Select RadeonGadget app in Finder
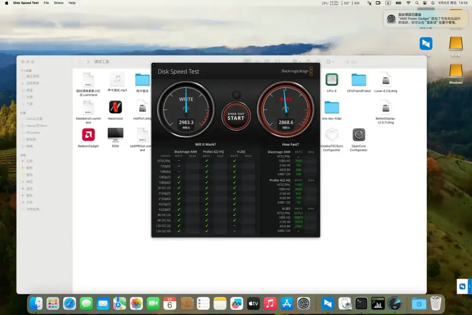Screen dimensions: 472x315 point(88,138)
